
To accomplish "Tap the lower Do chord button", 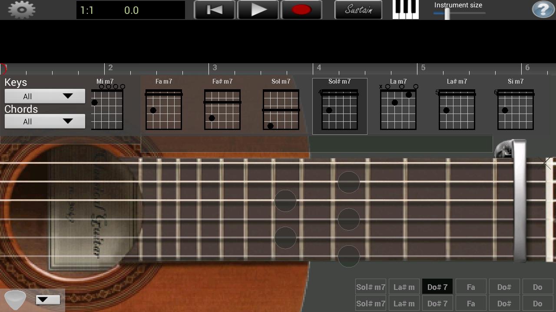I will click(x=538, y=303).
